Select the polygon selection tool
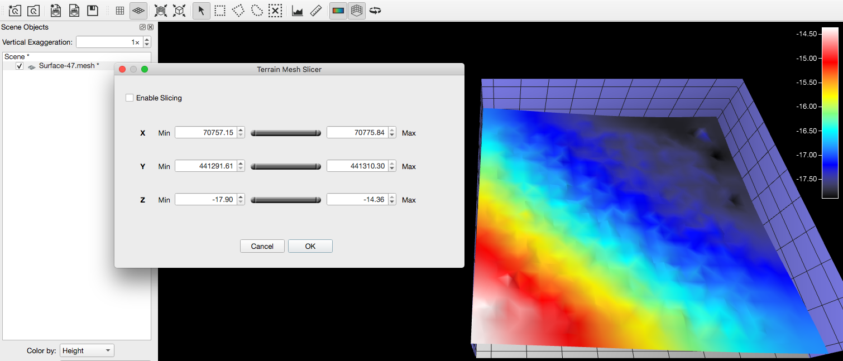This screenshot has height=361, width=843. [x=238, y=11]
